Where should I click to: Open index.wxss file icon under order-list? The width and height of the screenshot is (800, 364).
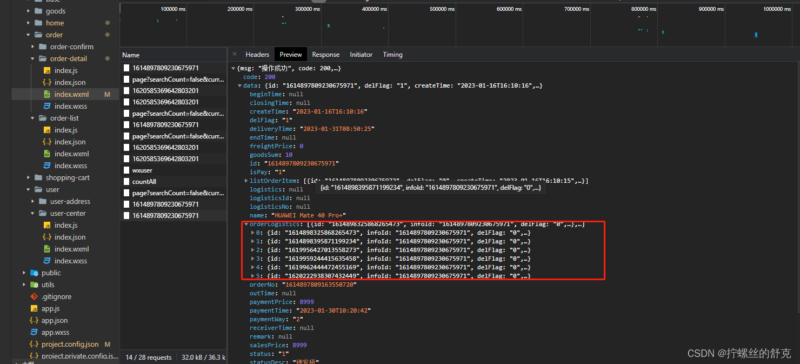[x=47, y=166]
